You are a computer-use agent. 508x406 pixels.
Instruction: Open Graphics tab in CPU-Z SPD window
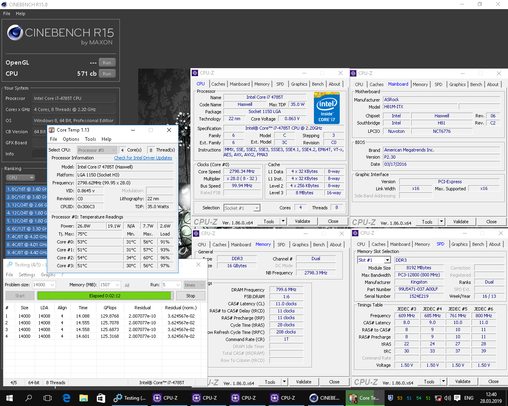click(x=460, y=244)
